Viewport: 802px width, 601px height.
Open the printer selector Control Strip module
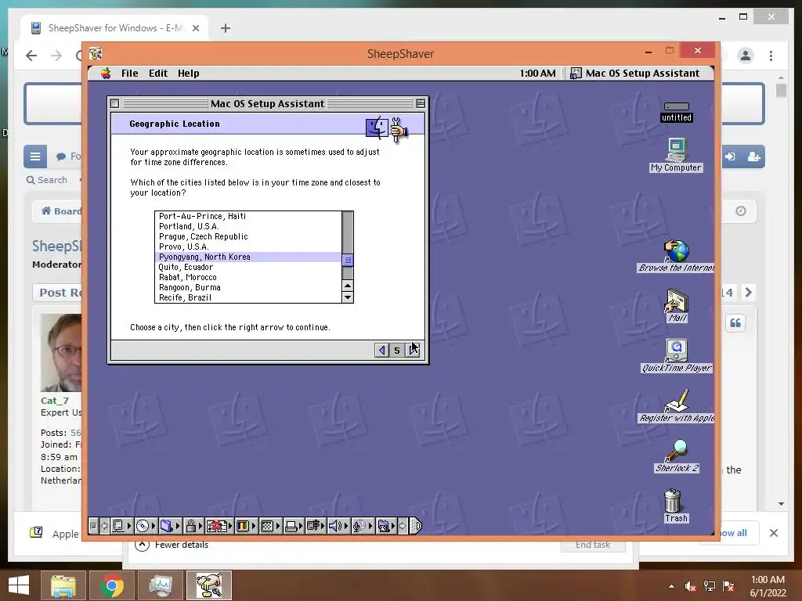click(294, 526)
